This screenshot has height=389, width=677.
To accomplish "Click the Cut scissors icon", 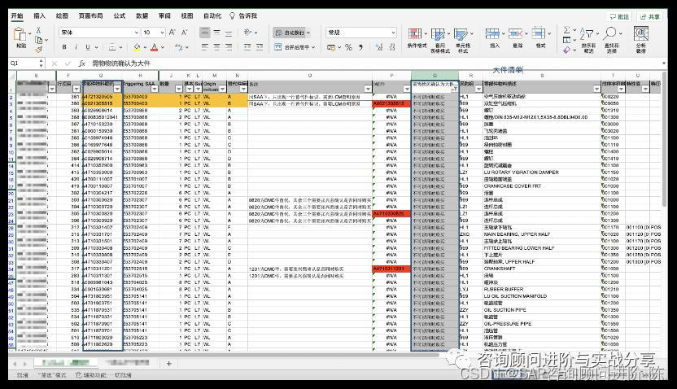I will tap(38, 30).
